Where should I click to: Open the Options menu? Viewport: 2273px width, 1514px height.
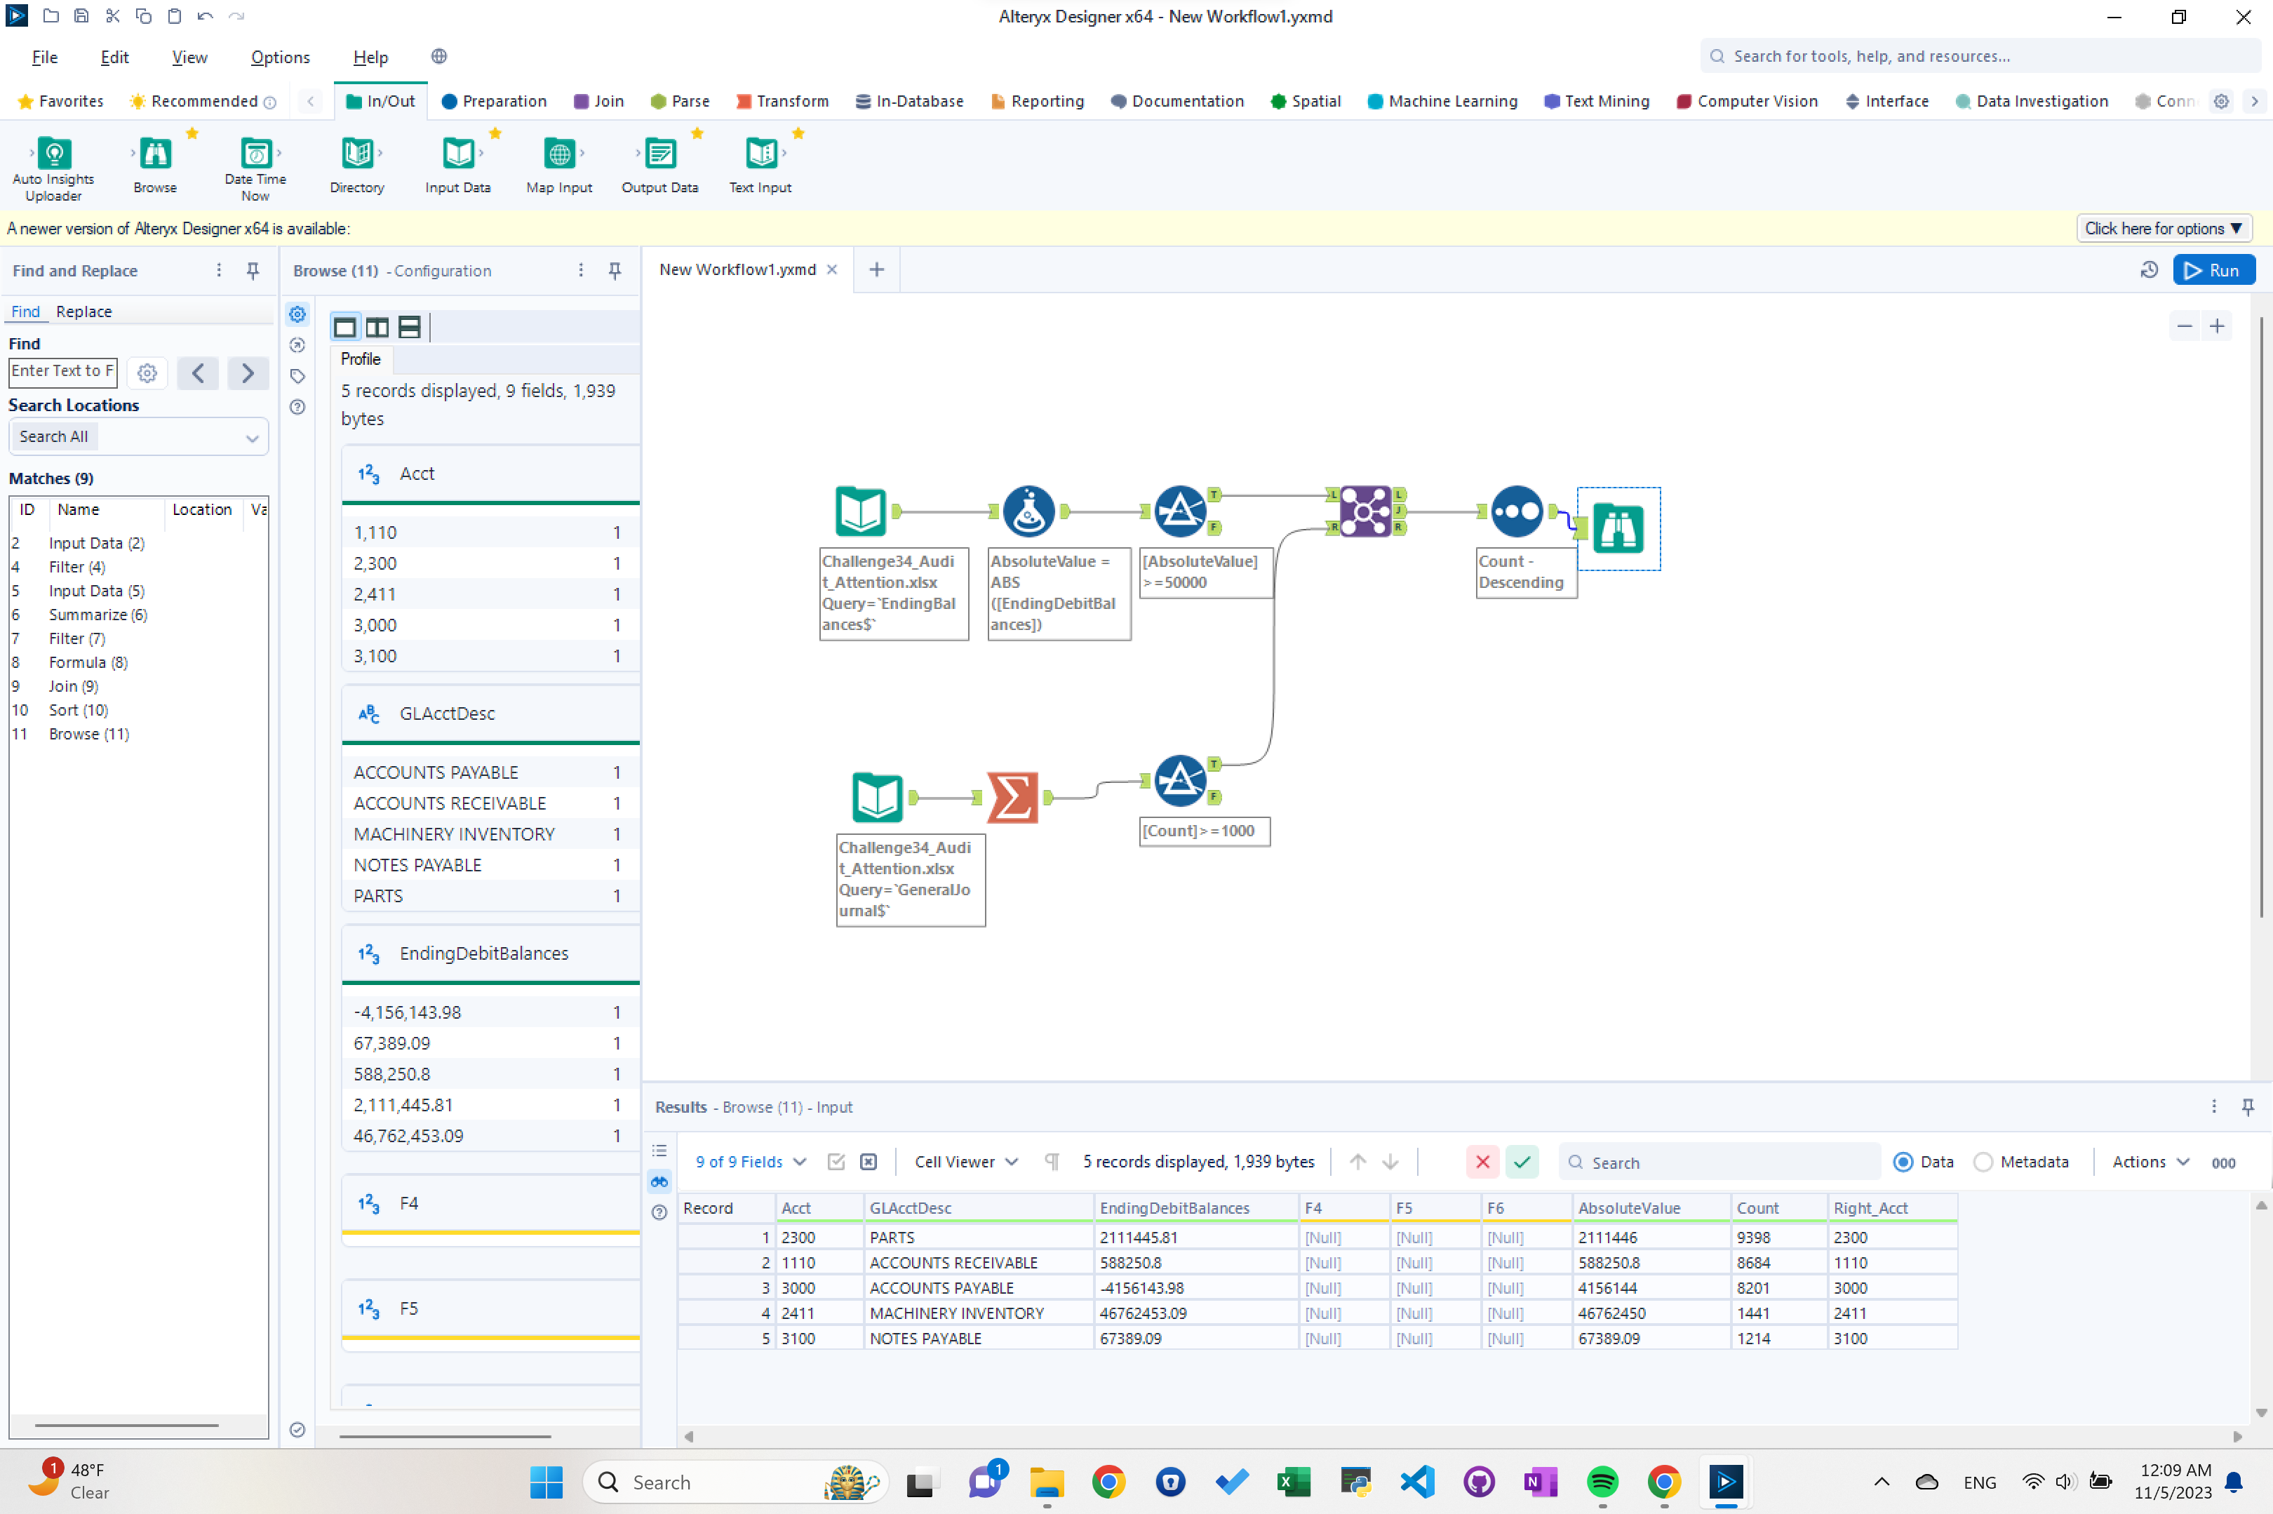tap(280, 57)
